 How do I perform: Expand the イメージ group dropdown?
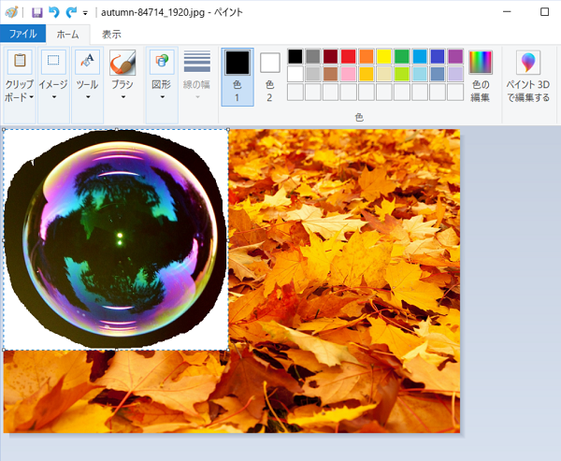pyautogui.click(x=54, y=96)
